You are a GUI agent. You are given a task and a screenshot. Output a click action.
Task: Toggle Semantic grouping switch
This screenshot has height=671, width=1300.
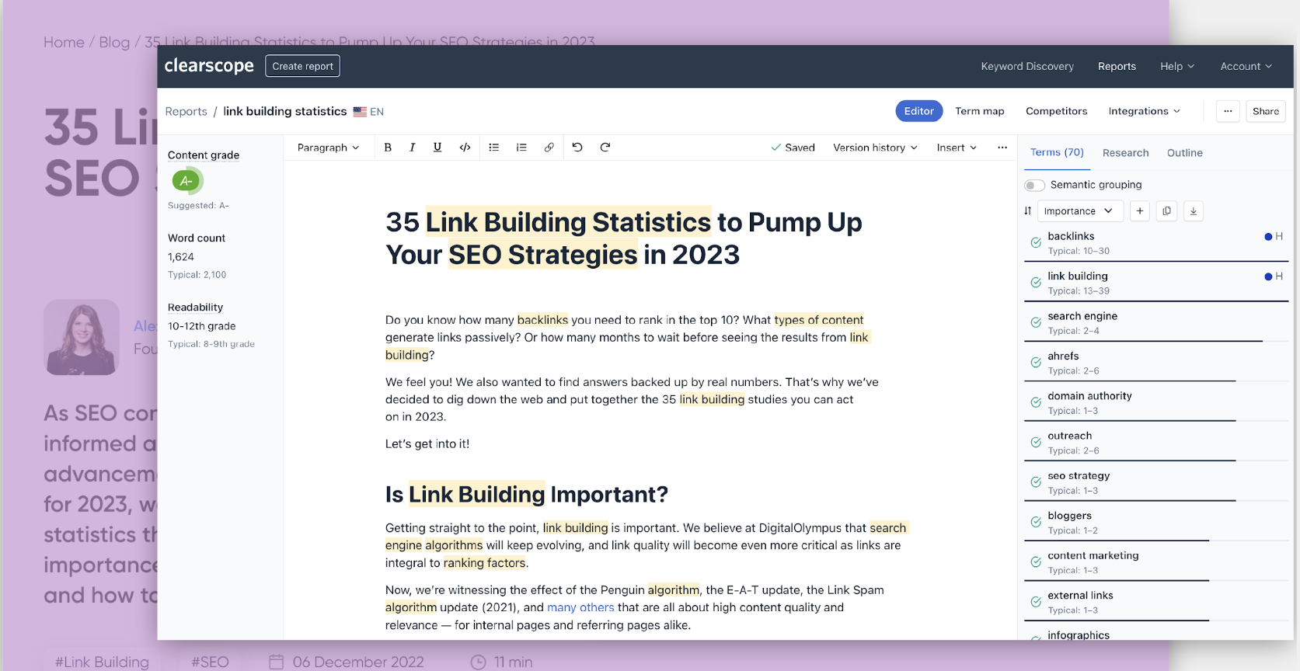pos(1034,185)
